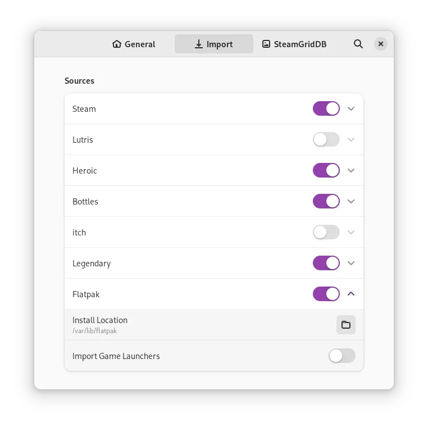Click the SteamGridDB image icon
The width and height of the screenshot is (428, 427).
[x=266, y=44]
